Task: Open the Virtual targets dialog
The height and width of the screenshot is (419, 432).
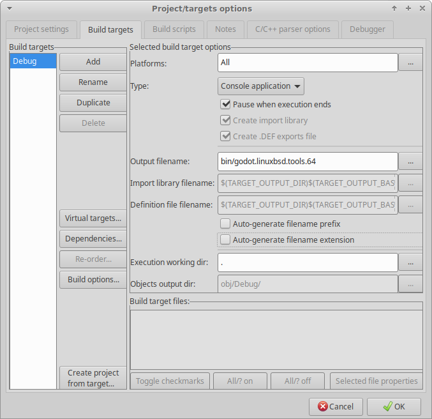Action: [x=93, y=218]
